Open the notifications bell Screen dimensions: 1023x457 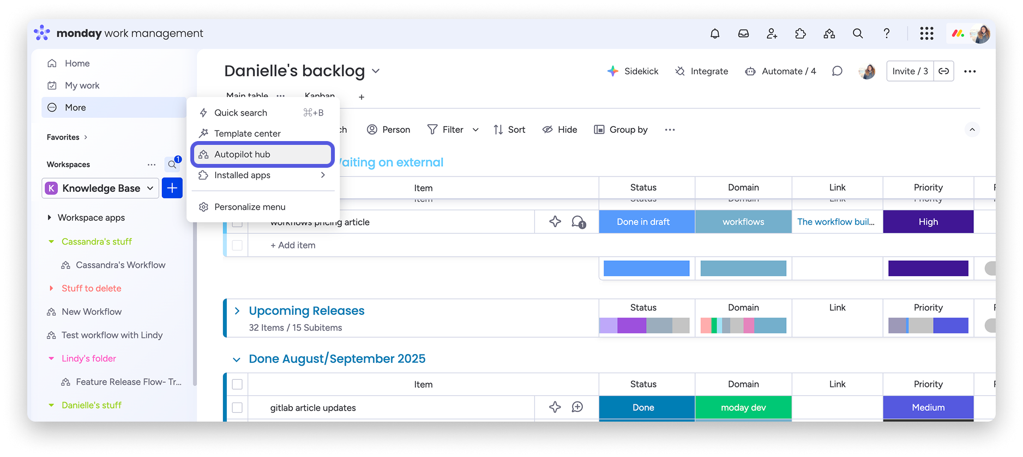tap(715, 34)
